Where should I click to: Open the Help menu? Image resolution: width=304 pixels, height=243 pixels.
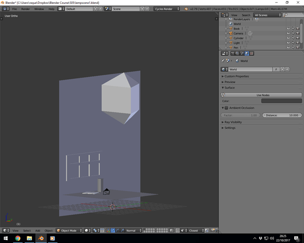pyautogui.click(x=52, y=9)
